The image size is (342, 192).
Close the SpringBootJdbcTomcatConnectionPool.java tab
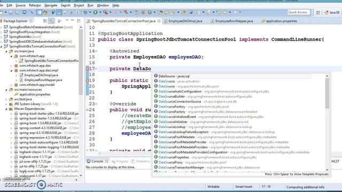[159, 21]
